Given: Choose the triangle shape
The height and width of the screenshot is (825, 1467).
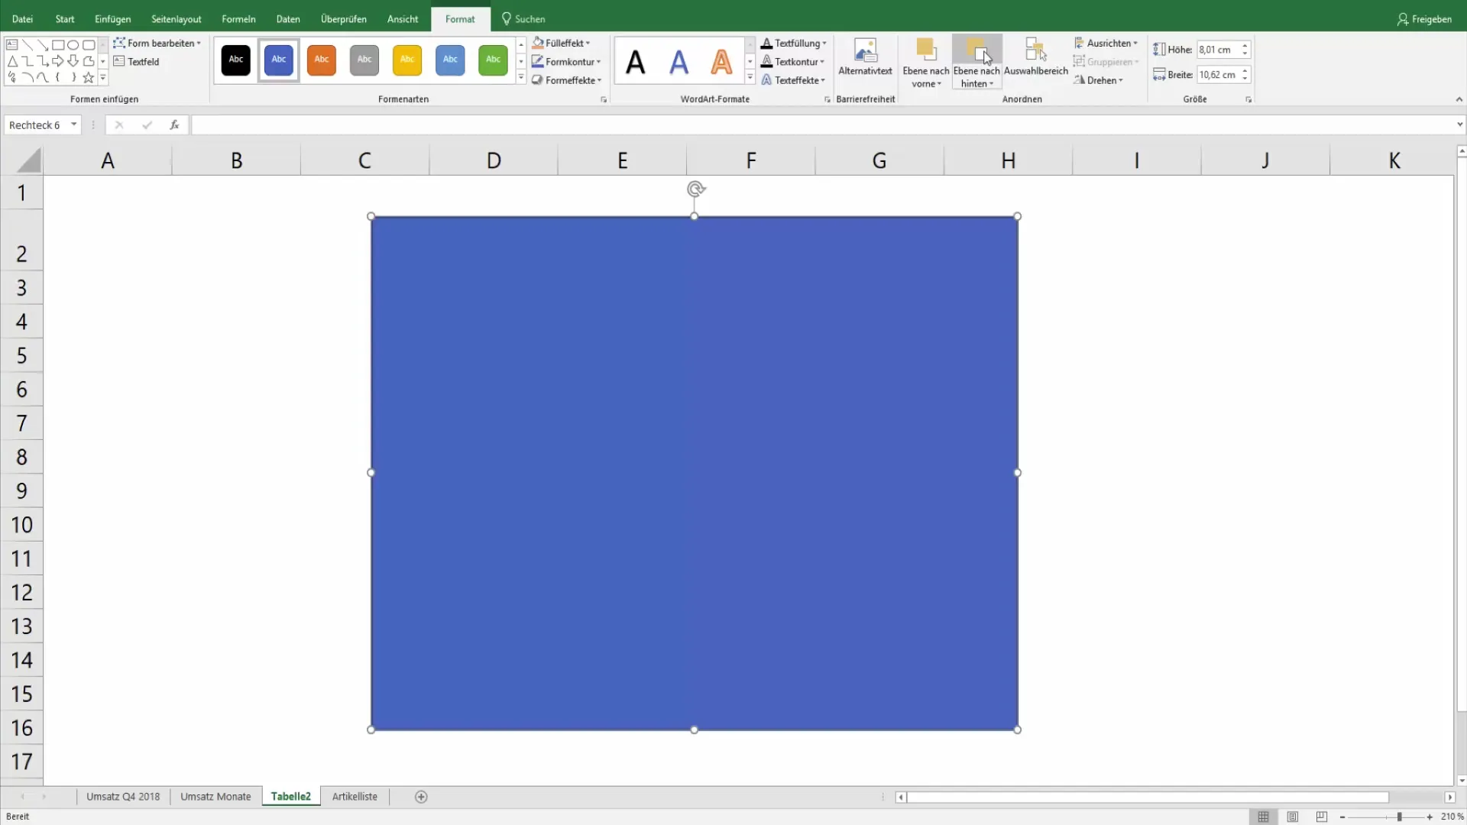Looking at the screenshot, I should [12, 60].
